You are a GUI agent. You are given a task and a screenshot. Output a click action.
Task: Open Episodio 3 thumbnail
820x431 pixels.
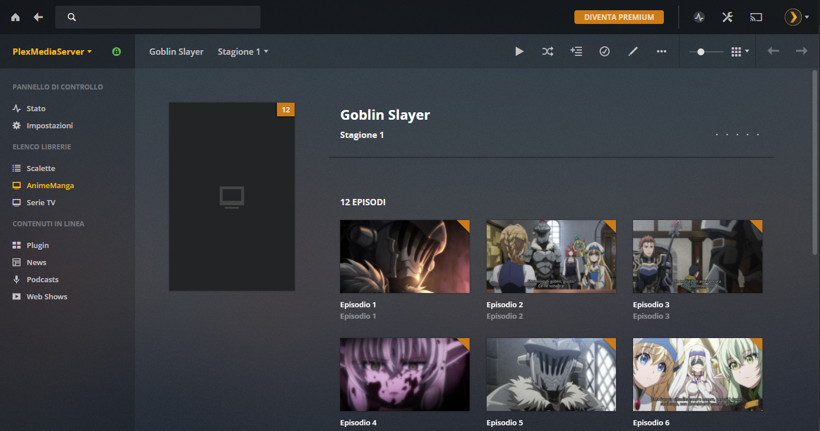697,257
